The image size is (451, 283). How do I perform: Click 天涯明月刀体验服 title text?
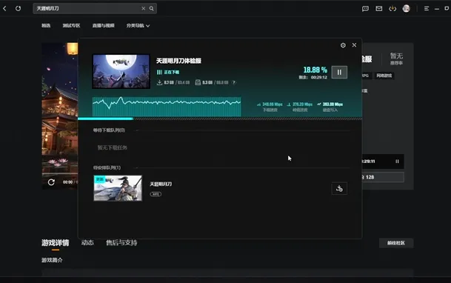click(178, 61)
